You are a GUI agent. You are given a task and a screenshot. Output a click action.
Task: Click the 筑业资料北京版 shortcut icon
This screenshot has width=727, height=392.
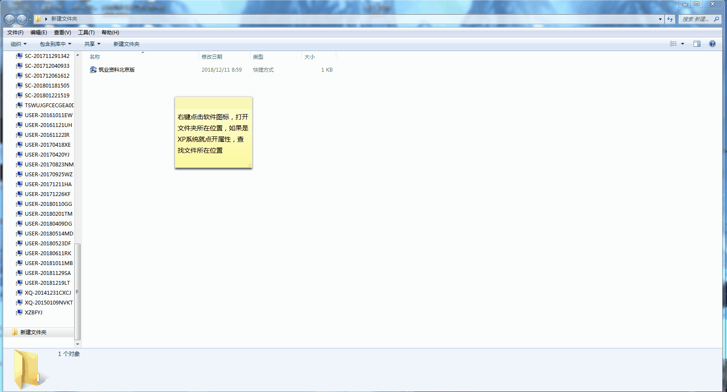pyautogui.click(x=93, y=69)
